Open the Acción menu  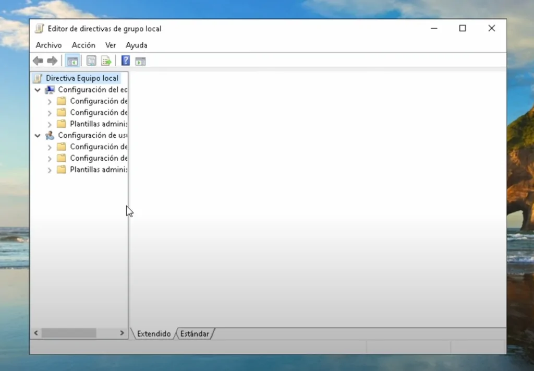click(x=83, y=45)
